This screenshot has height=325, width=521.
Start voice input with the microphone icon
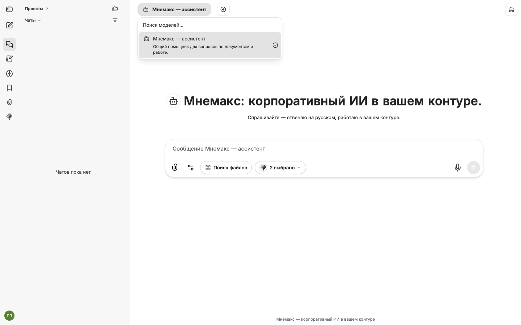tap(458, 168)
